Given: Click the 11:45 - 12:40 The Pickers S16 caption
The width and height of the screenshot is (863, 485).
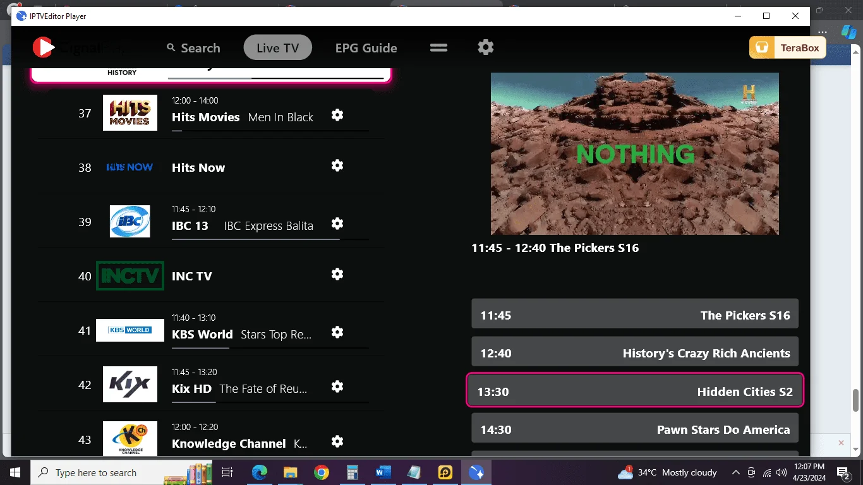Looking at the screenshot, I should pos(555,248).
